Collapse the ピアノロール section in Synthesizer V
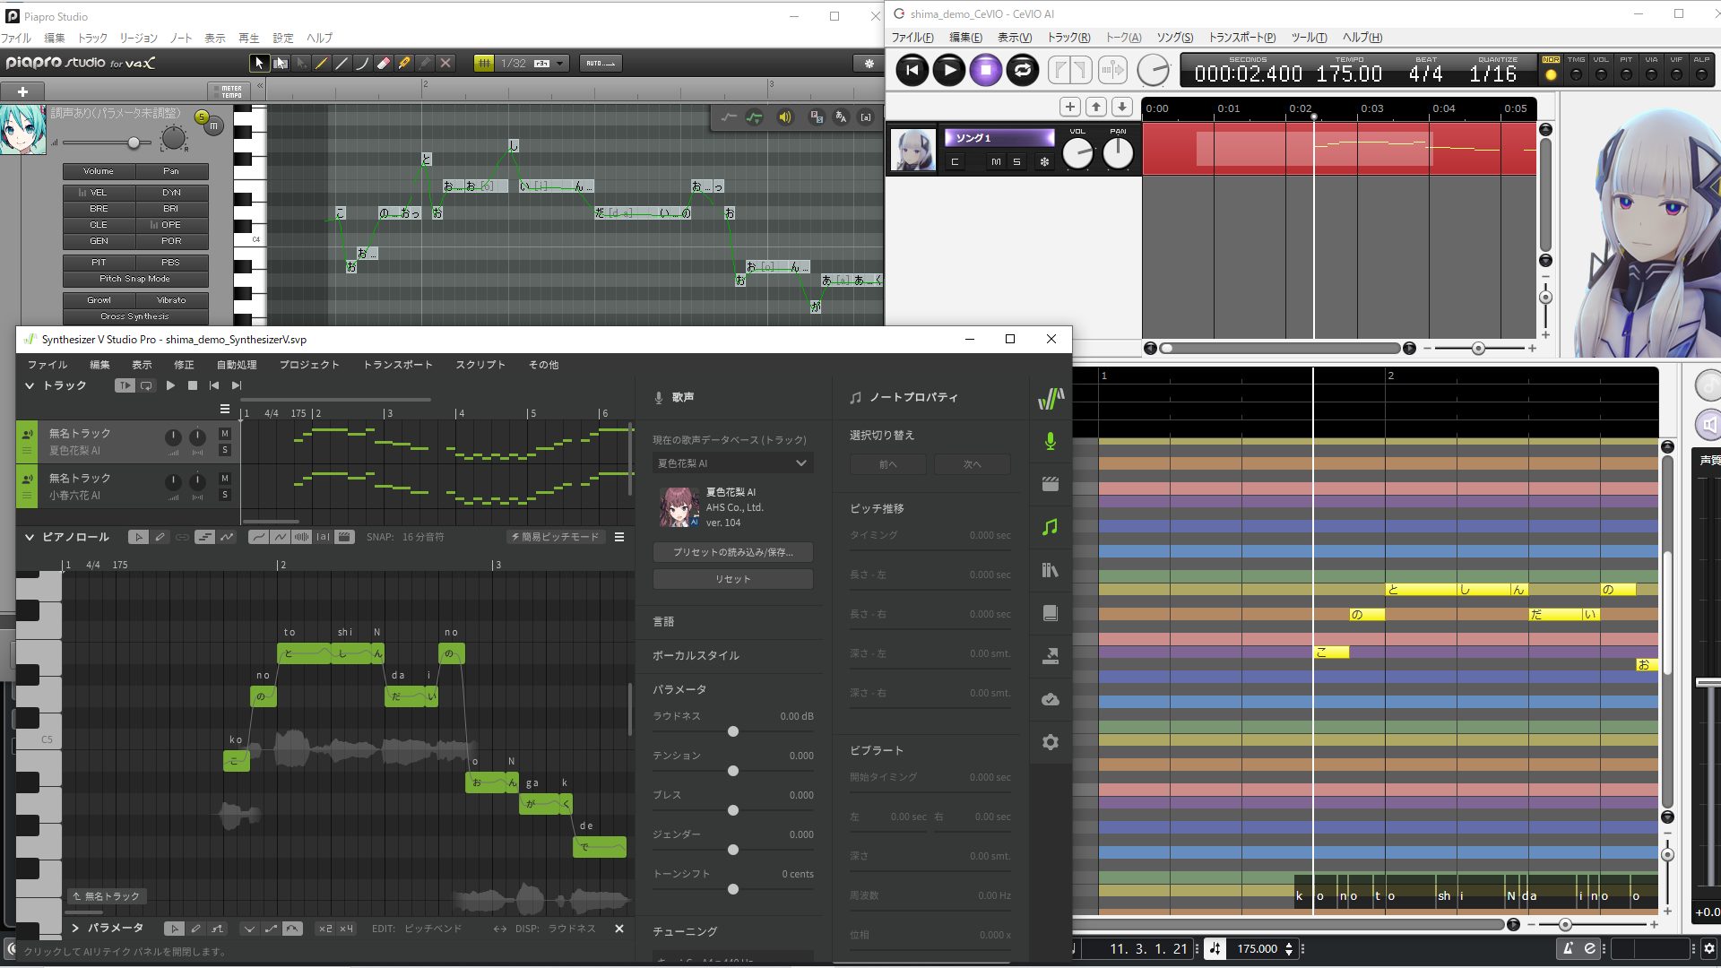The width and height of the screenshot is (1721, 968). (30, 537)
